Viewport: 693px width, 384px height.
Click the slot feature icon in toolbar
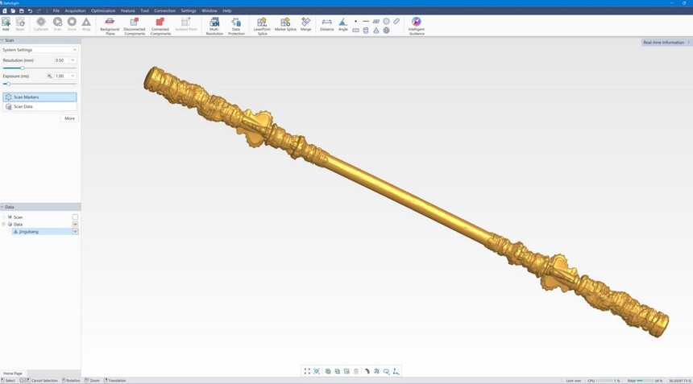click(x=396, y=21)
